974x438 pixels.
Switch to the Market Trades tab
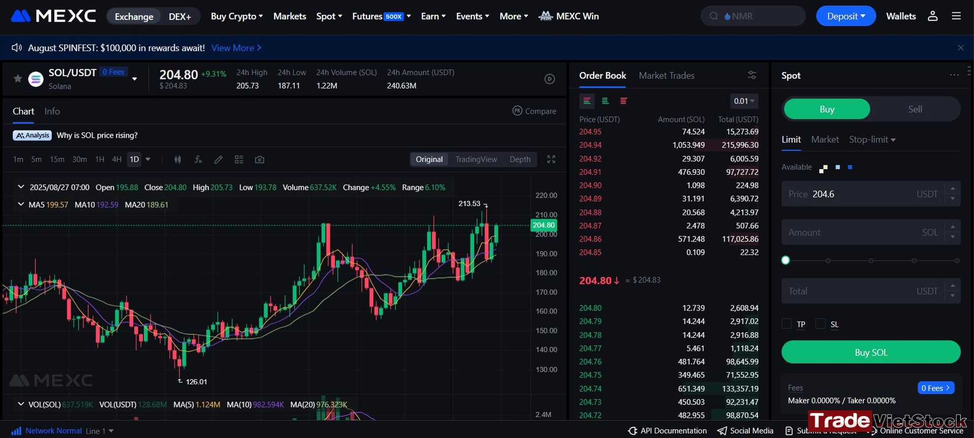click(x=667, y=75)
